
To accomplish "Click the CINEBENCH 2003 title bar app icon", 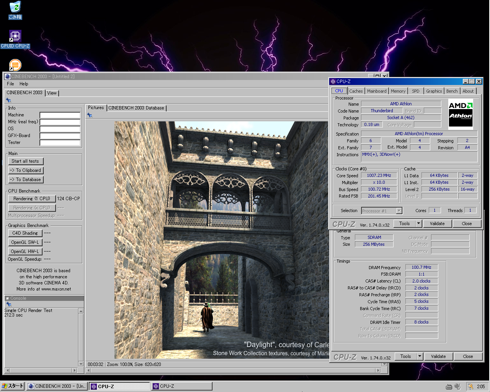I will click(8, 77).
